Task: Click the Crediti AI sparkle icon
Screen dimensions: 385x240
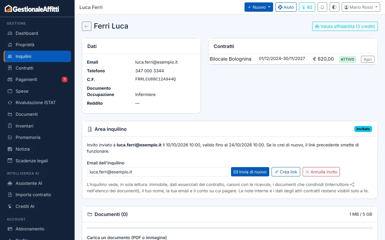Action: [x=10, y=206]
